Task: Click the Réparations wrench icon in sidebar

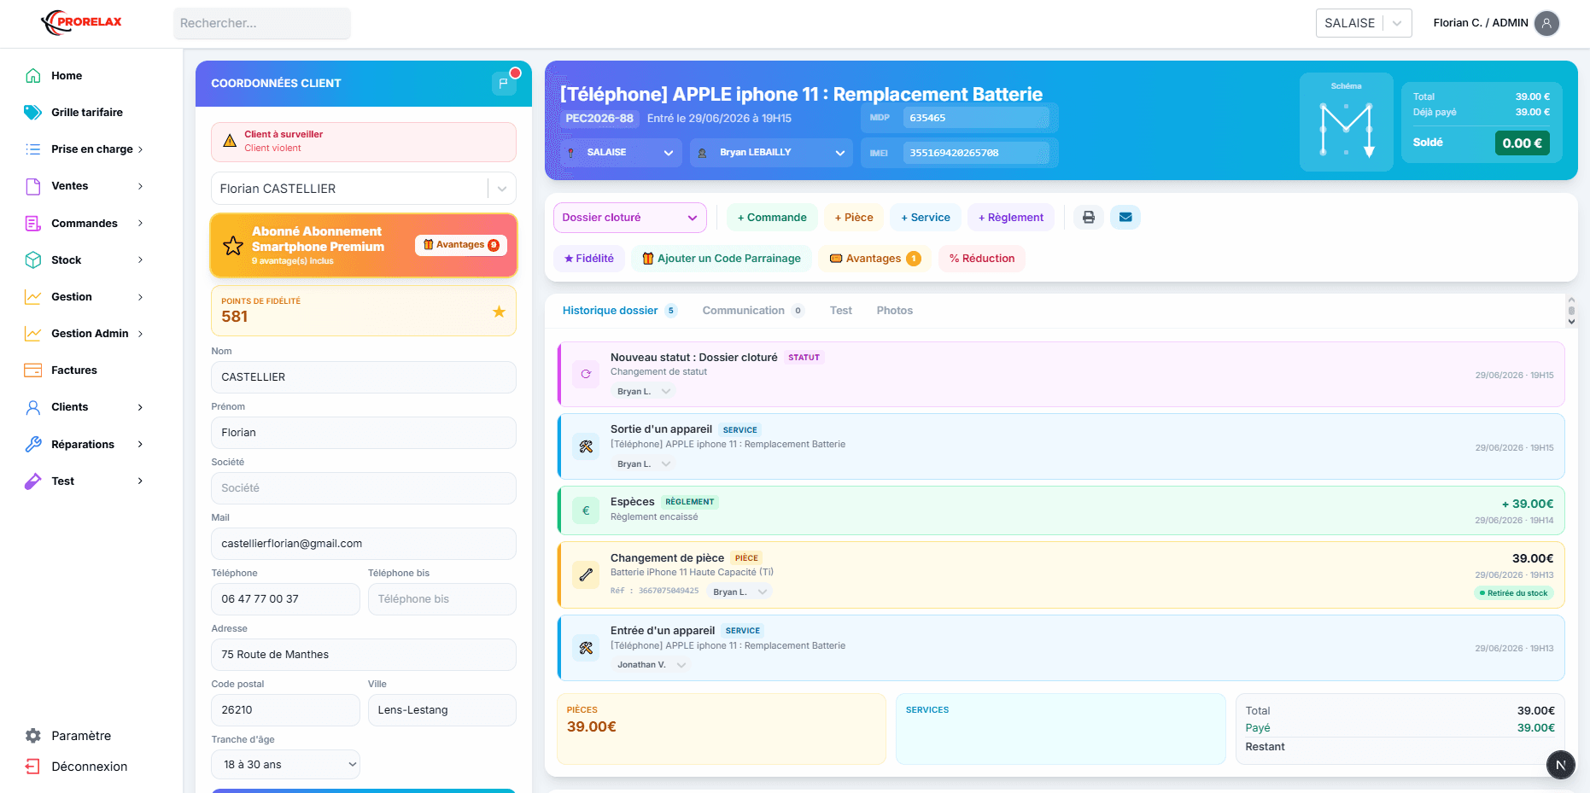Action: tap(33, 444)
